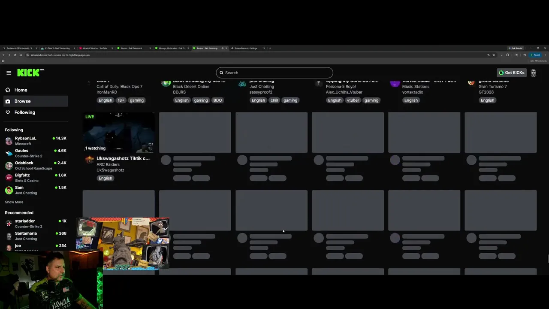
Task: Open Chrome three-dot menu
Action: click(545, 55)
